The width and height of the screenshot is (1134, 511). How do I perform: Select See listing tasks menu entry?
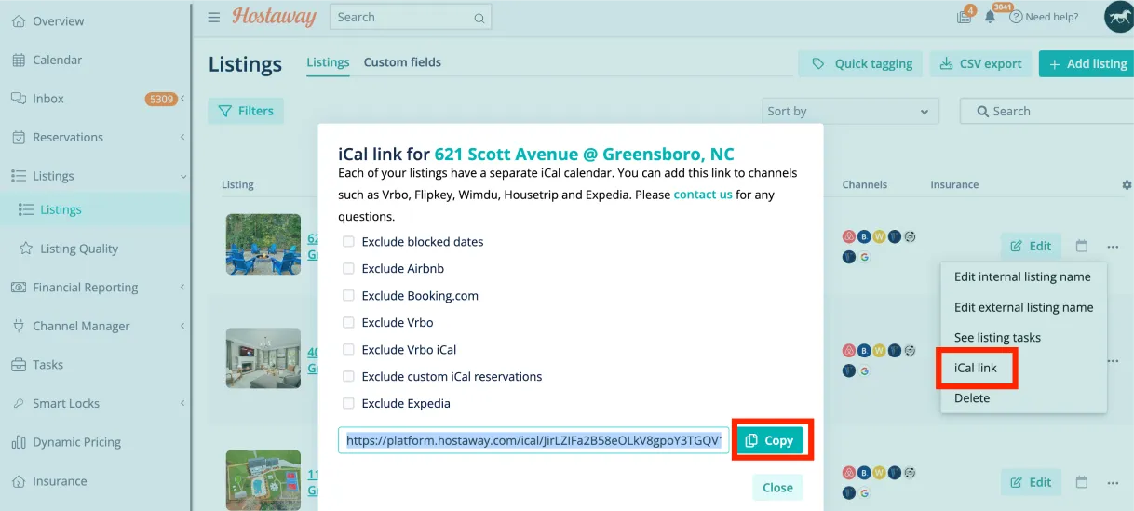click(997, 337)
